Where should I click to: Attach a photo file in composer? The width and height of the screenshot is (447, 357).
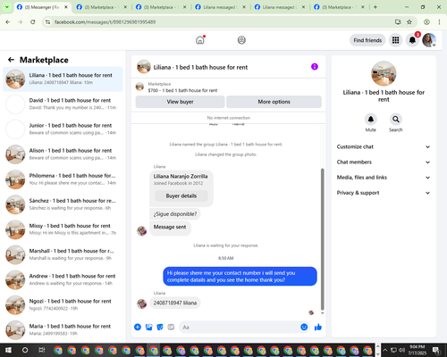pyautogui.click(x=148, y=328)
